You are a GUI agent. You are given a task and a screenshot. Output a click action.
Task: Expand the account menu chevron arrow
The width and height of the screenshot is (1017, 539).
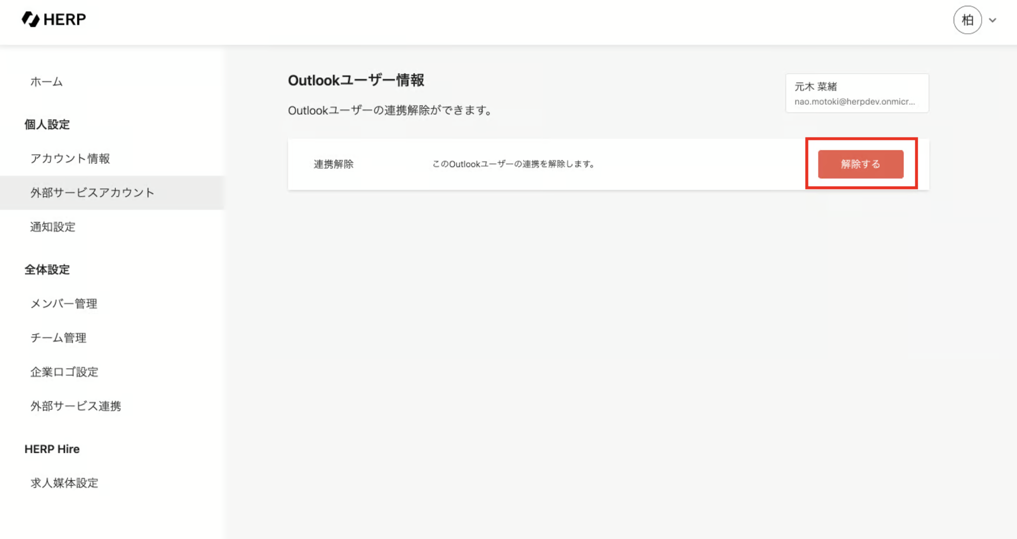pyautogui.click(x=993, y=20)
